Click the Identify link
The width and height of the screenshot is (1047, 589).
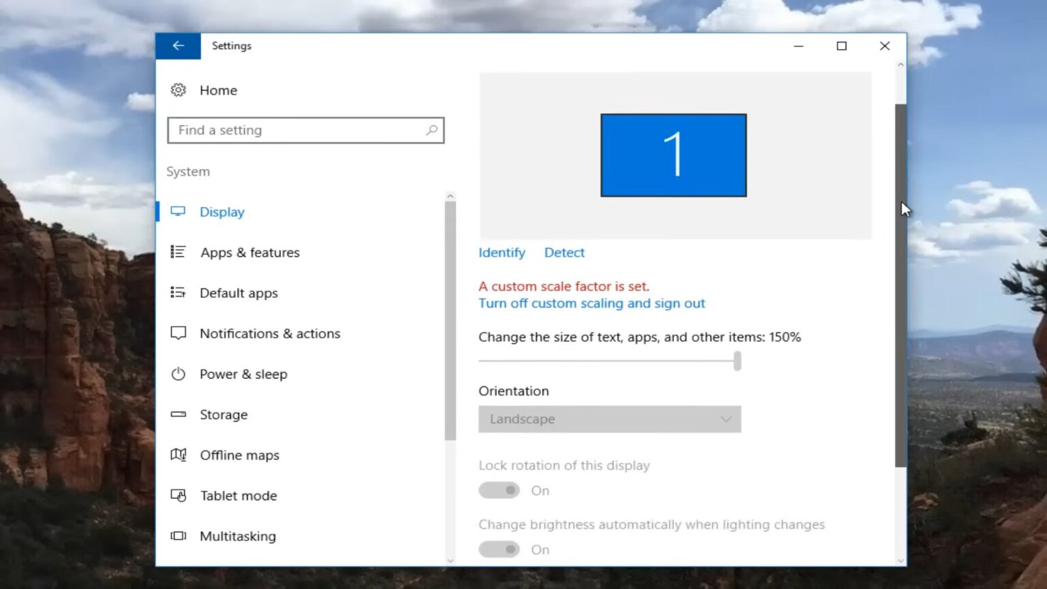pos(502,252)
